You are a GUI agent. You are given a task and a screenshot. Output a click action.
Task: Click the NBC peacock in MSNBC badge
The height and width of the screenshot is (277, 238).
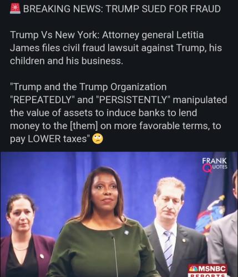point(194,269)
